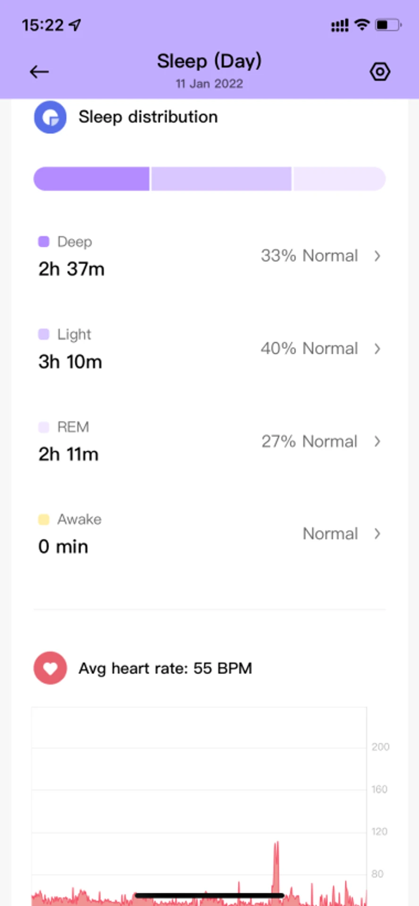Select the REM segment of distribution bar
419x906 pixels.
click(x=340, y=179)
